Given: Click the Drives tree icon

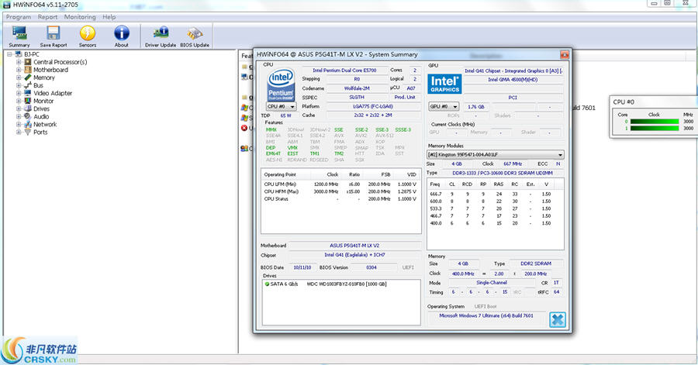Looking at the screenshot, I should click(x=28, y=108).
